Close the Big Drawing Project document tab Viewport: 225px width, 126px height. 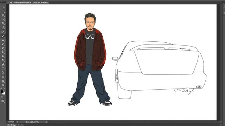click(8, 2)
